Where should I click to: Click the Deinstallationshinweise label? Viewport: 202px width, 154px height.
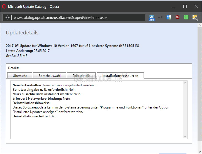pyautogui.click(x=31, y=103)
